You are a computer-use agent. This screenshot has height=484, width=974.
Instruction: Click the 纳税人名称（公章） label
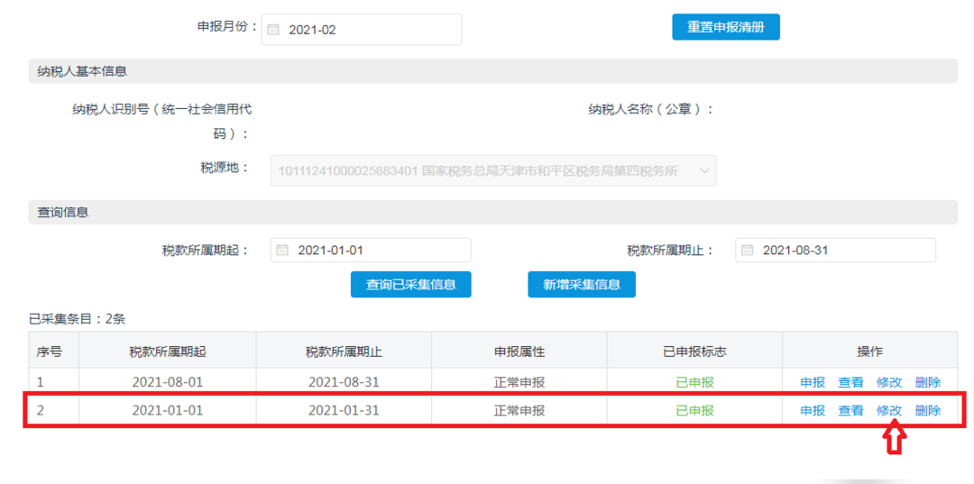[x=652, y=110]
